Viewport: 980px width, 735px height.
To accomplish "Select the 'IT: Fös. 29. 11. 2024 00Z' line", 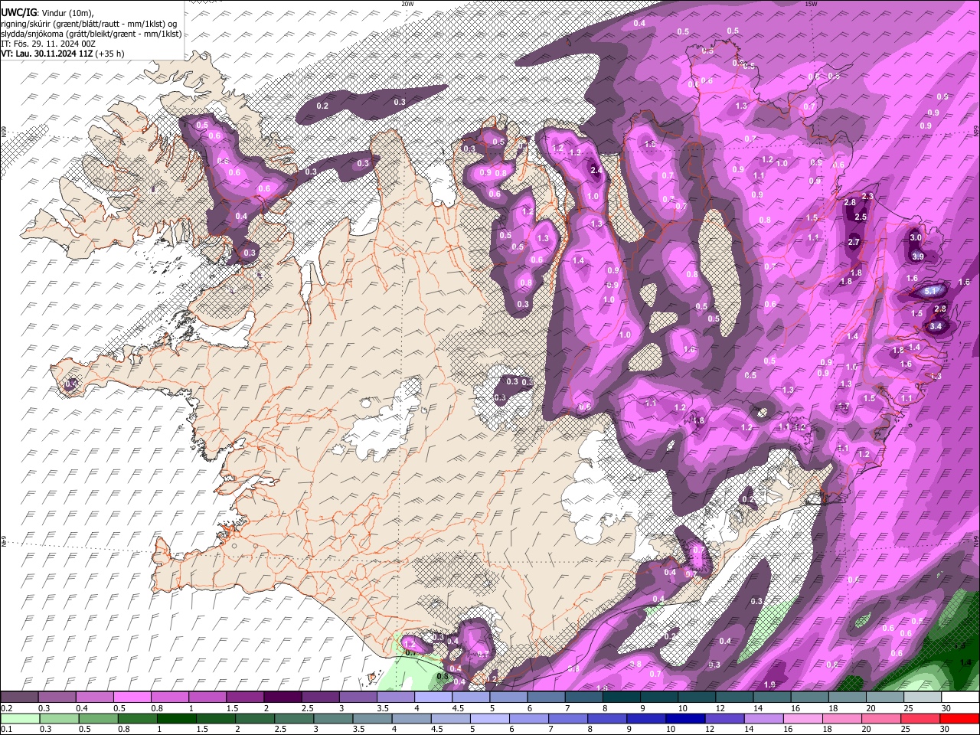I will [48, 44].
